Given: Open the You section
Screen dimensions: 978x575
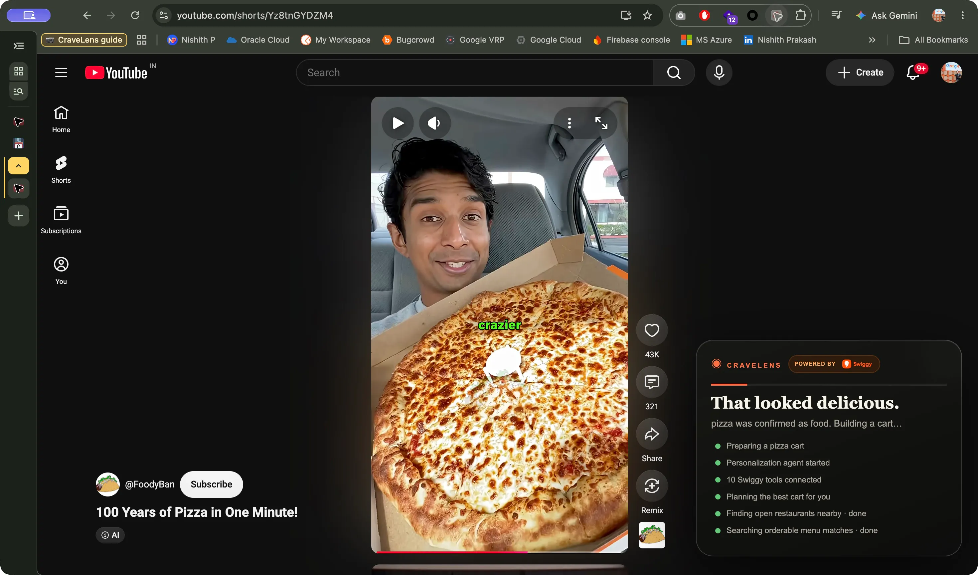Looking at the screenshot, I should (x=61, y=271).
